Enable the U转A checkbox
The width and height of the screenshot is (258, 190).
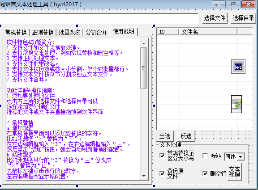point(205,156)
